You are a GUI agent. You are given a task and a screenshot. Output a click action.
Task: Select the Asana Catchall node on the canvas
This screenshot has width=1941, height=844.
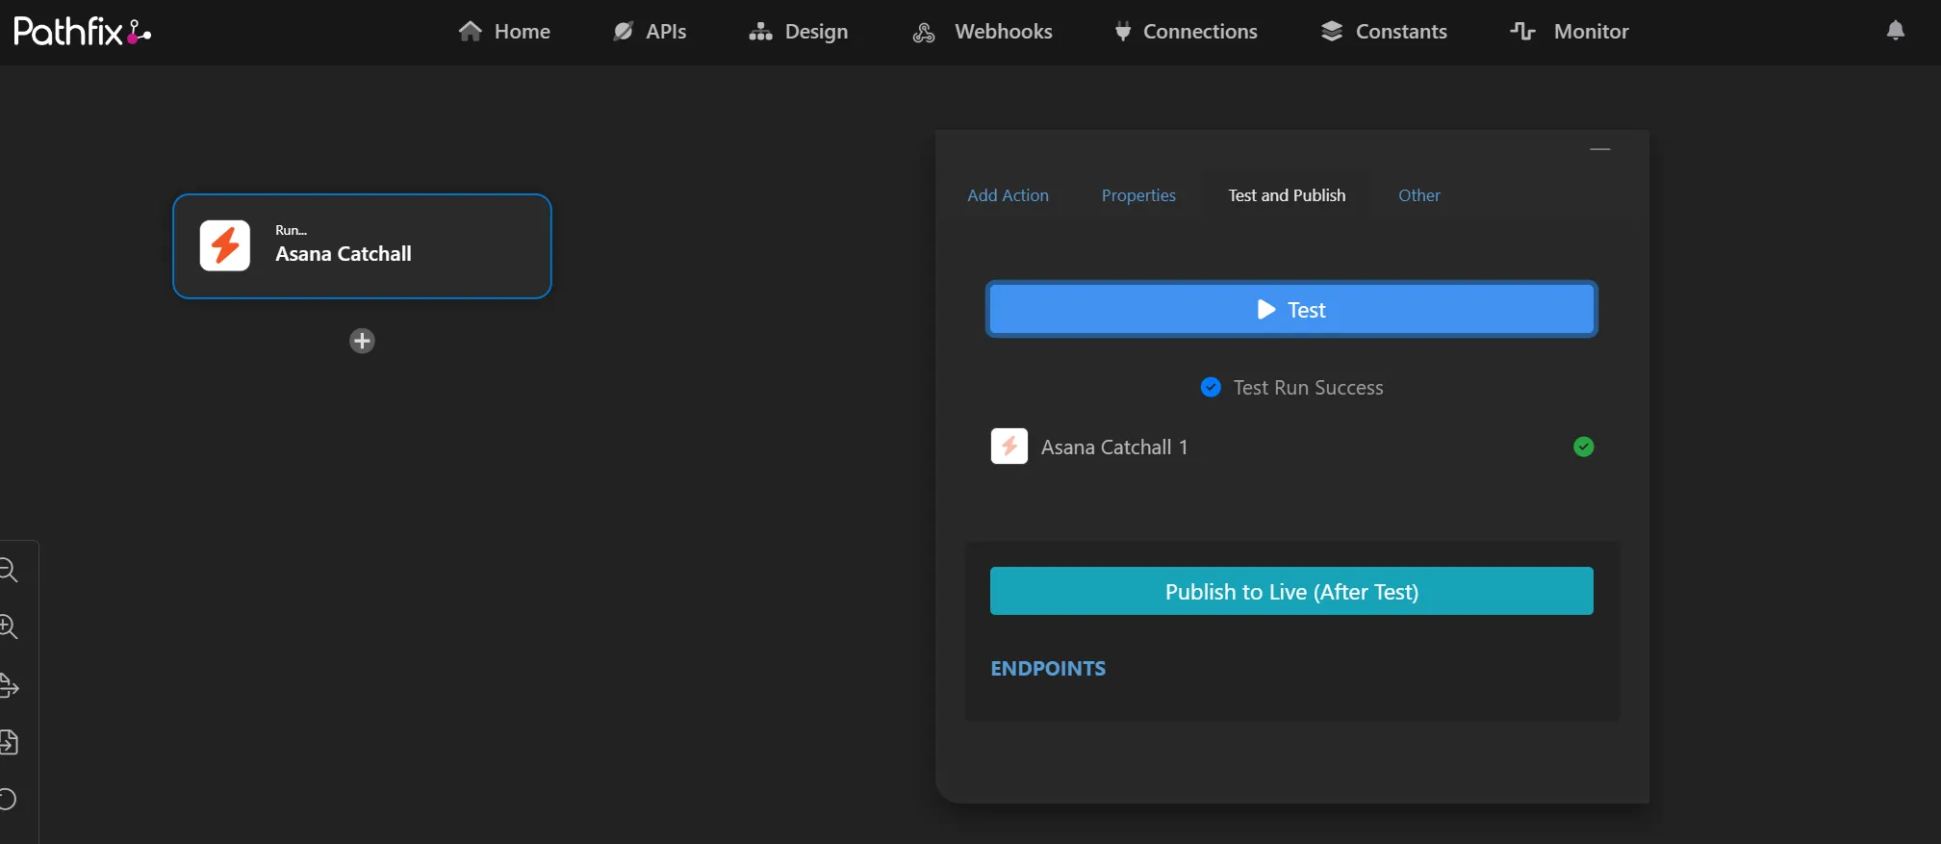(362, 246)
